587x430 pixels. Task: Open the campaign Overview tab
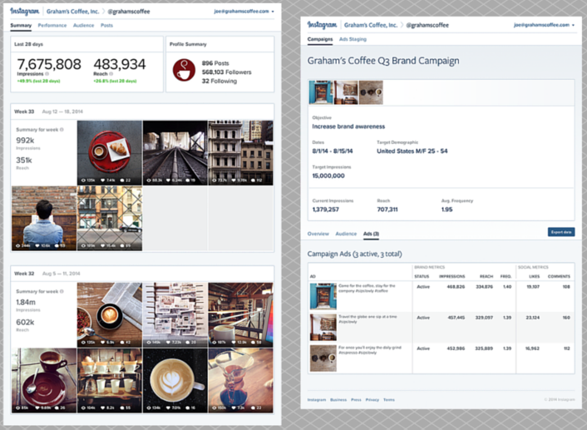tap(318, 234)
